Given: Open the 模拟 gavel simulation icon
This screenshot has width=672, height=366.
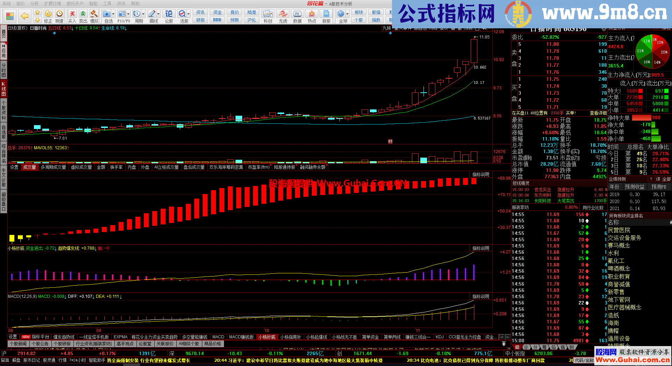Looking at the screenshot, I should pos(94,16).
